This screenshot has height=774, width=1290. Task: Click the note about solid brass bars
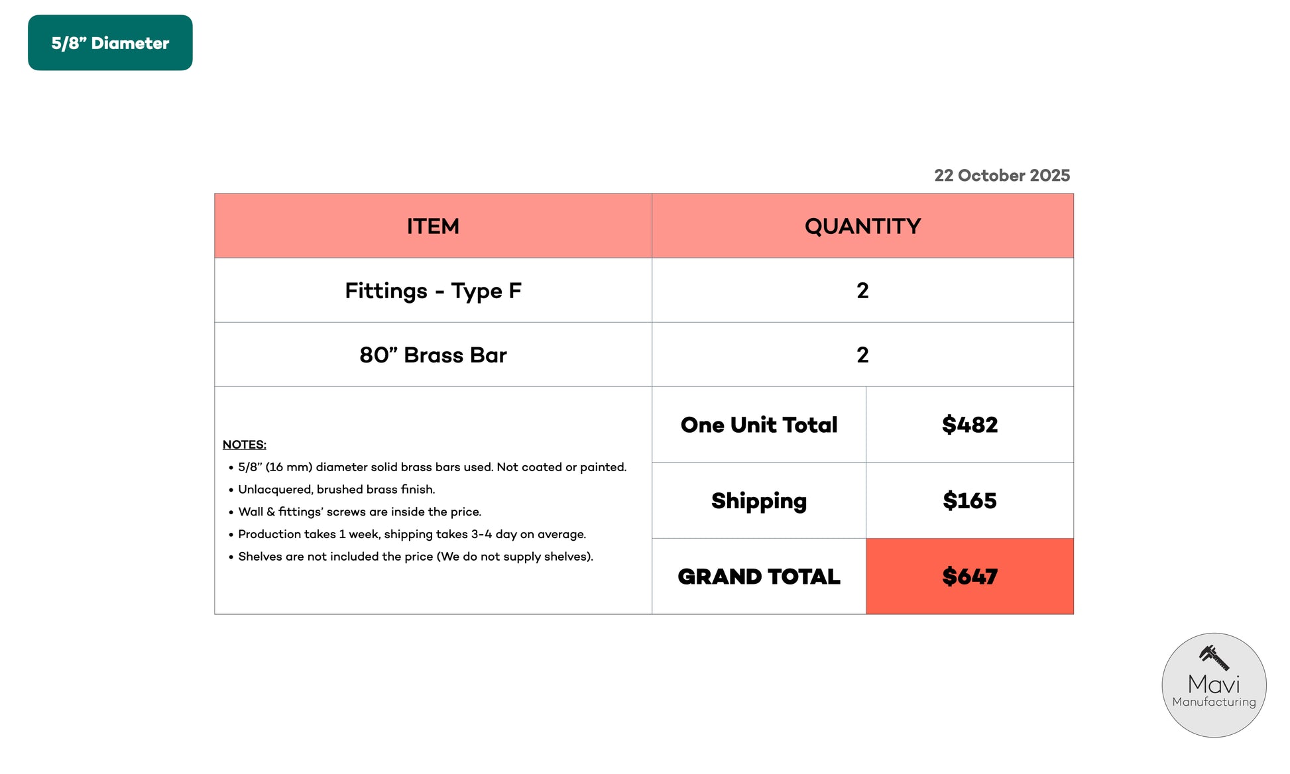click(x=432, y=467)
